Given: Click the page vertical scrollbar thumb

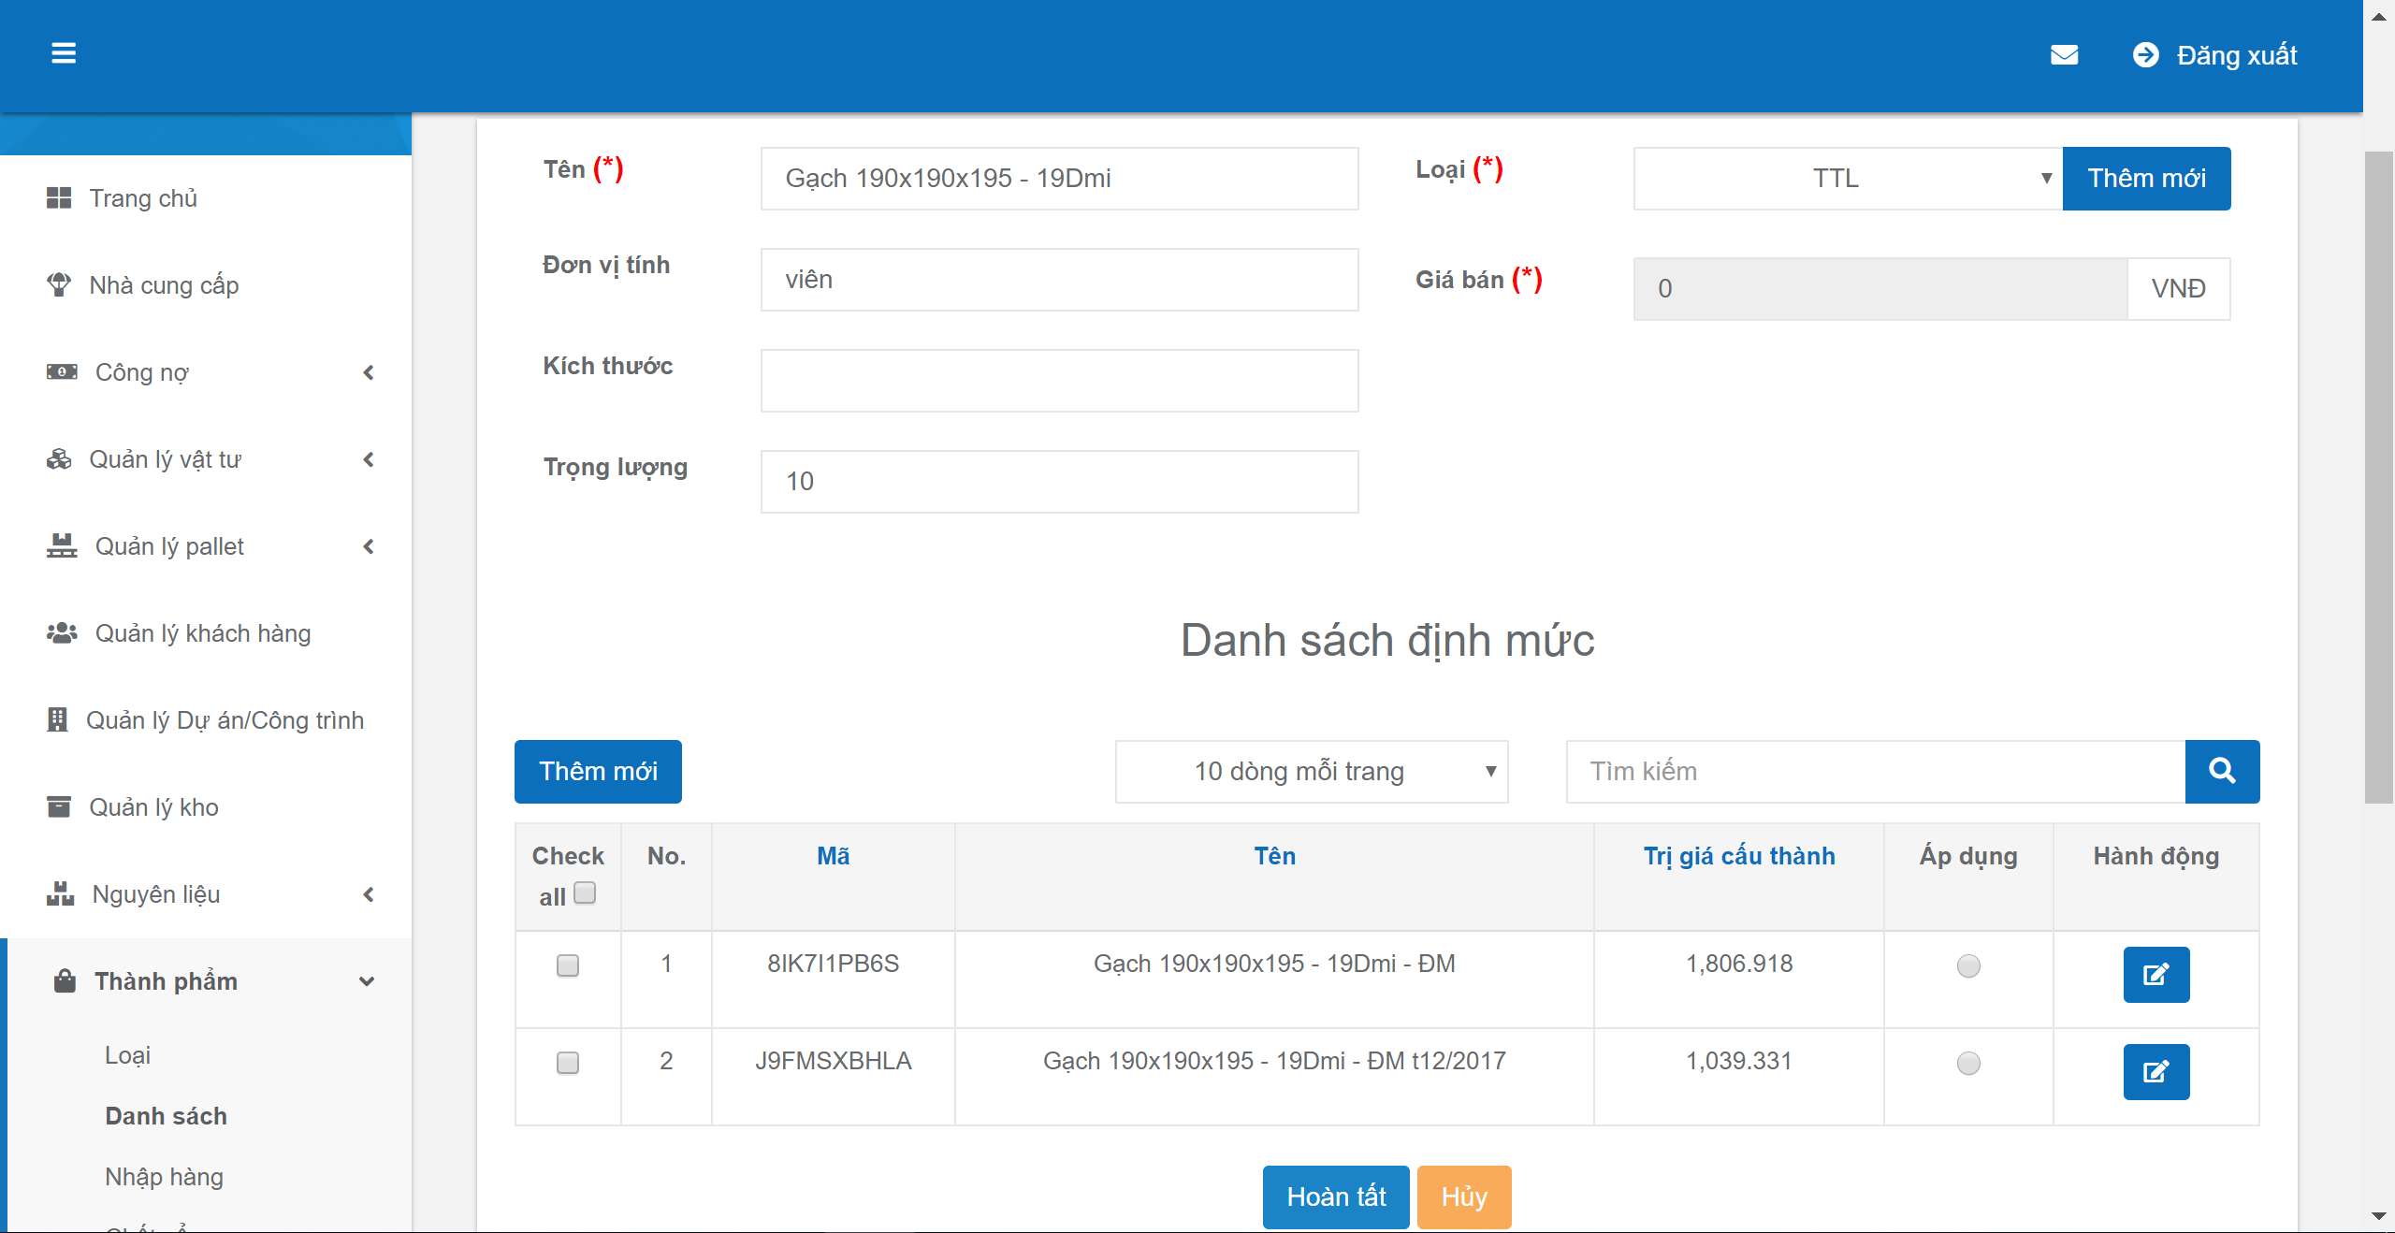Looking at the screenshot, I should [2378, 477].
